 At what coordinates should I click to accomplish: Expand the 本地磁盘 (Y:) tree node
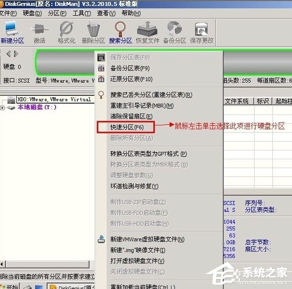[2, 108]
